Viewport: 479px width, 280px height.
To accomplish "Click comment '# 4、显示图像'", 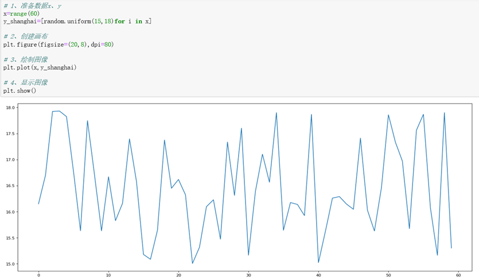I will point(26,82).
